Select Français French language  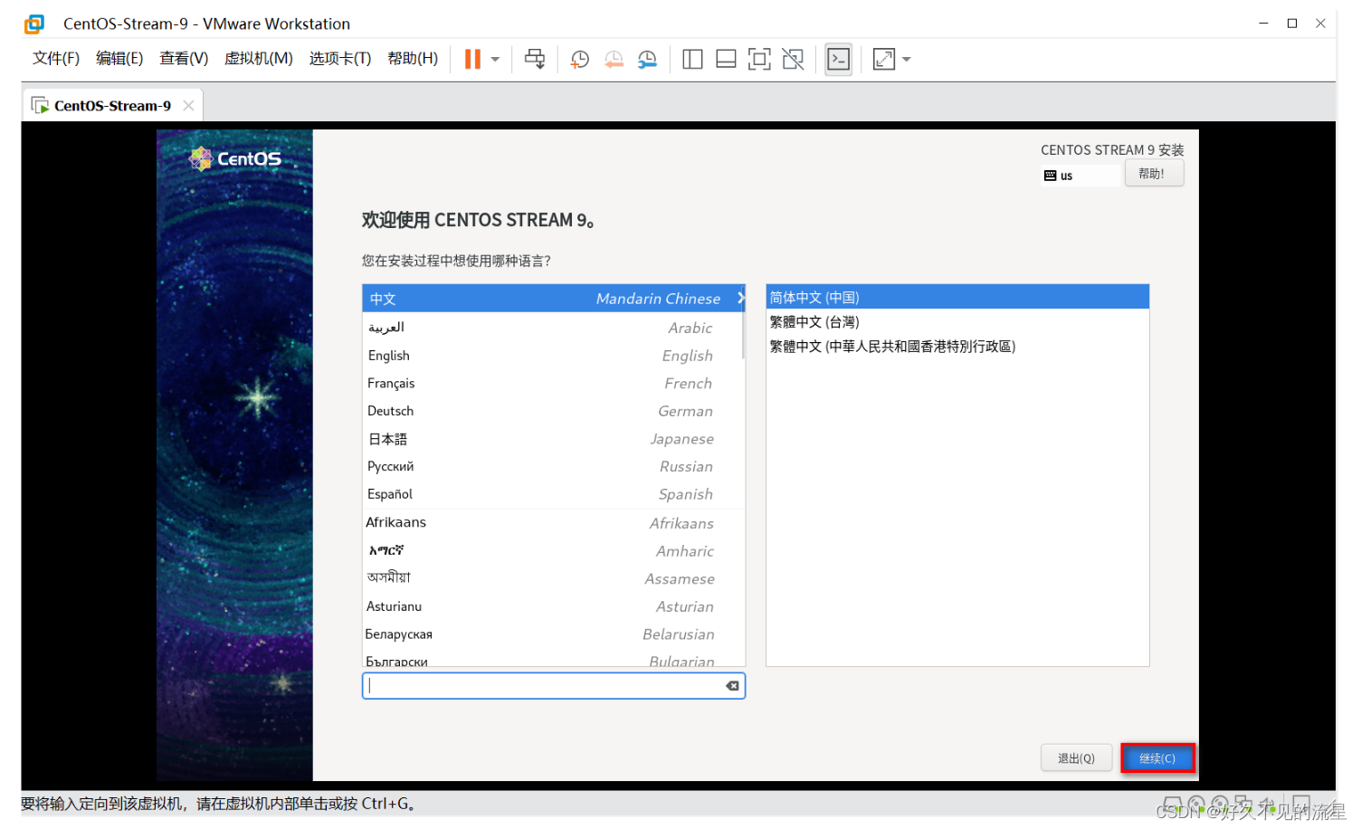tap(553, 384)
